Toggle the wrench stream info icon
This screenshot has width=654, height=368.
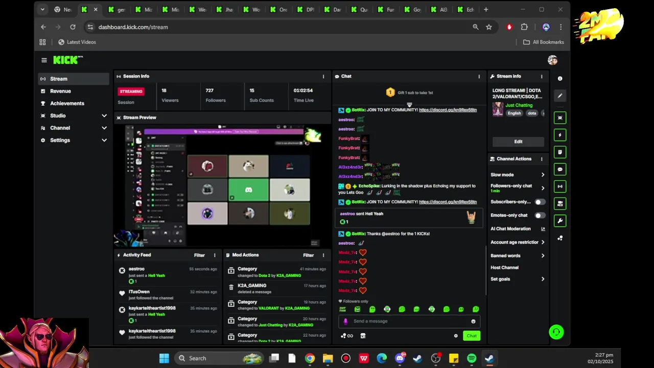coord(560,221)
